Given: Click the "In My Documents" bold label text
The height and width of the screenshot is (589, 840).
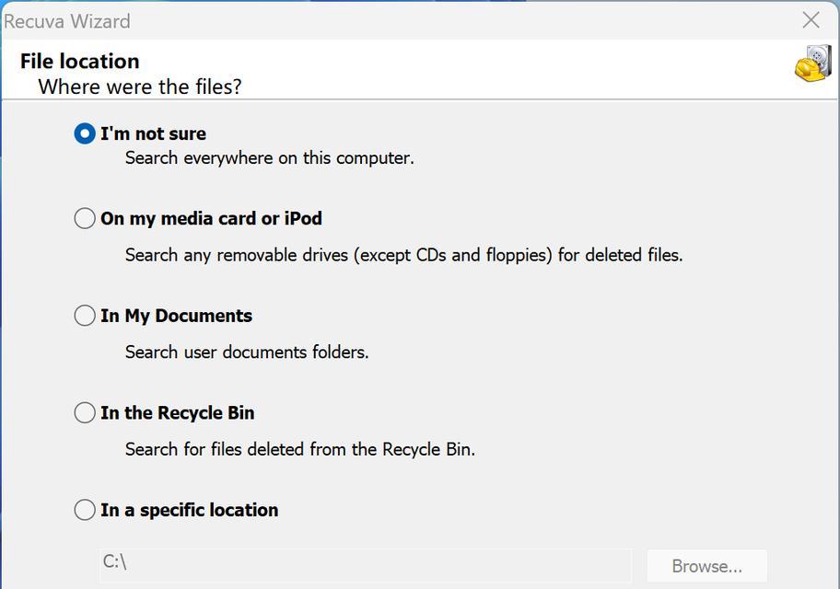Looking at the screenshot, I should pos(176,316).
